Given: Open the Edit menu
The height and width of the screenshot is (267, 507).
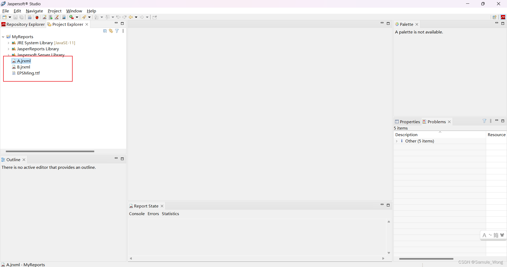Looking at the screenshot, I should point(17,11).
